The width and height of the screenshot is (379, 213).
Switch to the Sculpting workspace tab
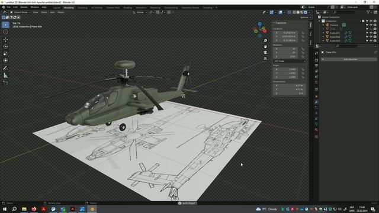click(x=82, y=8)
